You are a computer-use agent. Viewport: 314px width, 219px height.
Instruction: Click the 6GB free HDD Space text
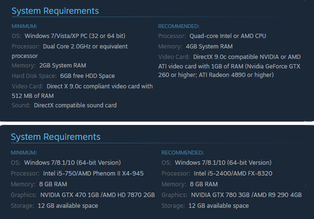tap(88, 76)
